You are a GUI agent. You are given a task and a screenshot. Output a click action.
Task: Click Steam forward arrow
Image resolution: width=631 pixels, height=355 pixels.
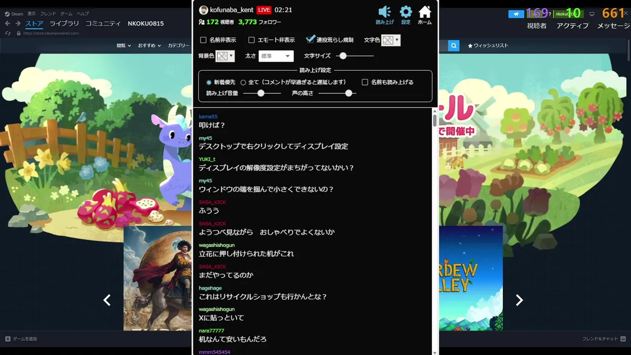[x=18, y=23]
